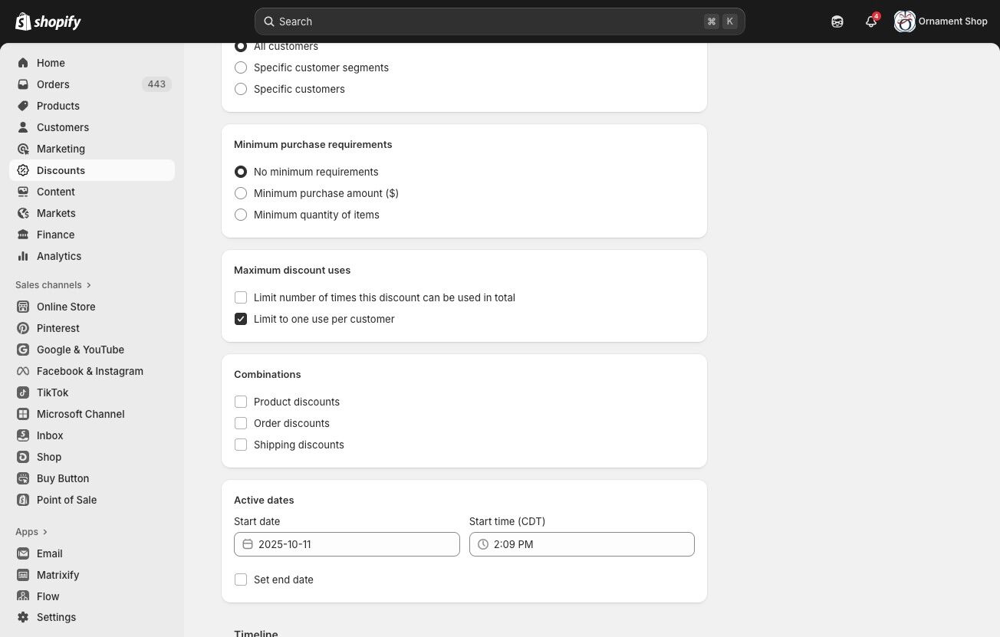1000x637 pixels.
Task: Go to Facebook & Instagram channel
Action: click(90, 371)
